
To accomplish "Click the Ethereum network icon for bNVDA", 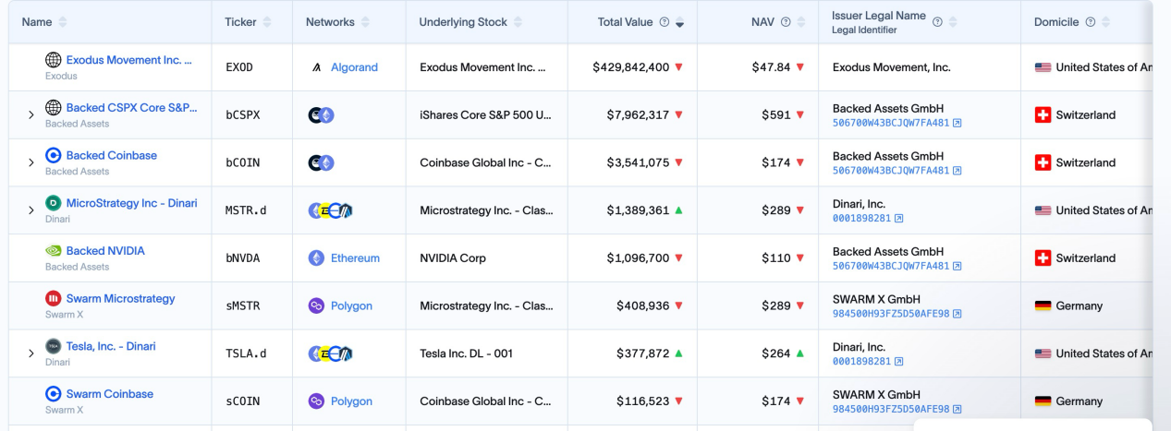I will coord(316,258).
